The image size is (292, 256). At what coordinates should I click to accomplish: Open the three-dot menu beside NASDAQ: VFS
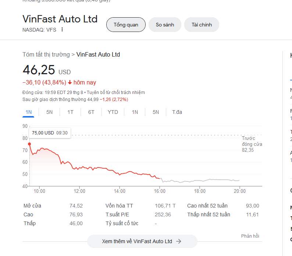coord(62,30)
